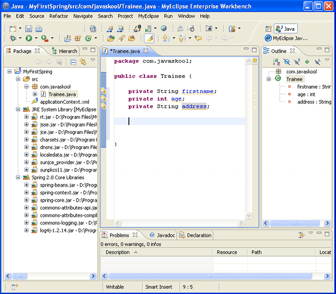Toggle Hide Non-Public Members green dot icon

pyautogui.click(x=307, y=62)
